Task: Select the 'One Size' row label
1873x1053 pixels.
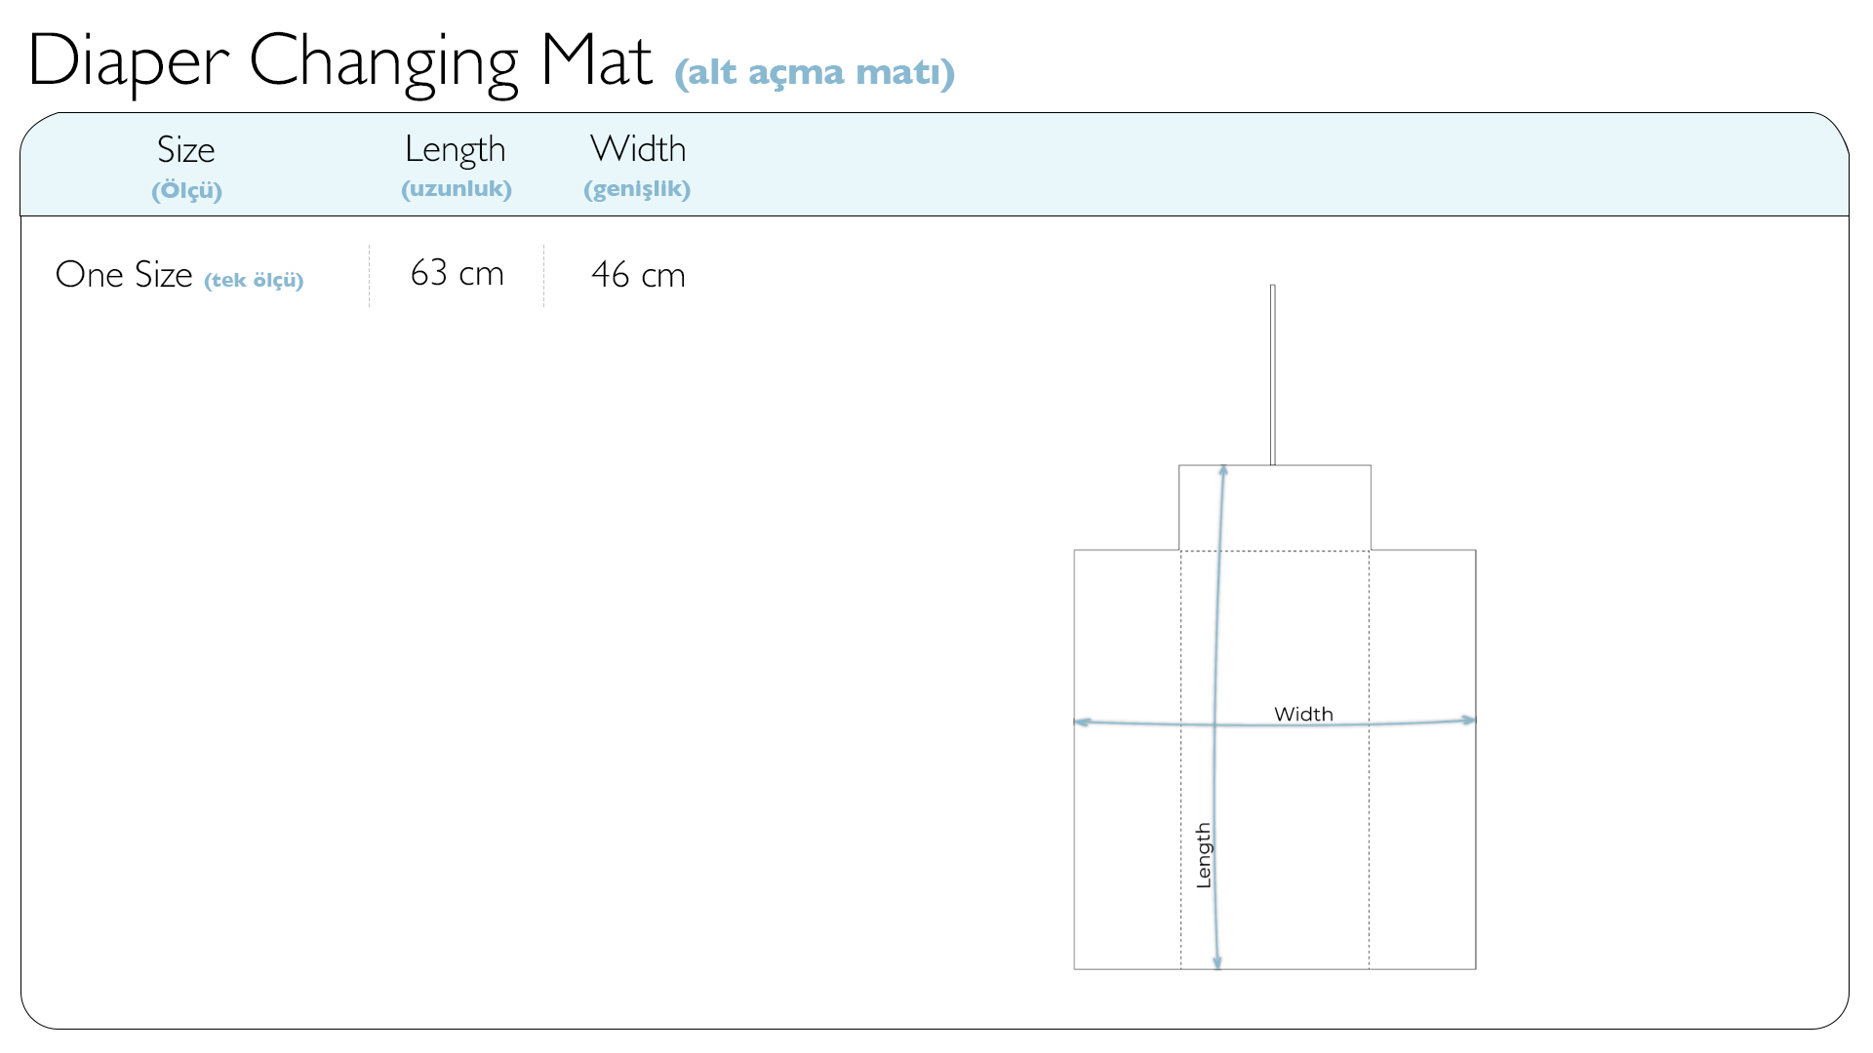Action: point(124,275)
